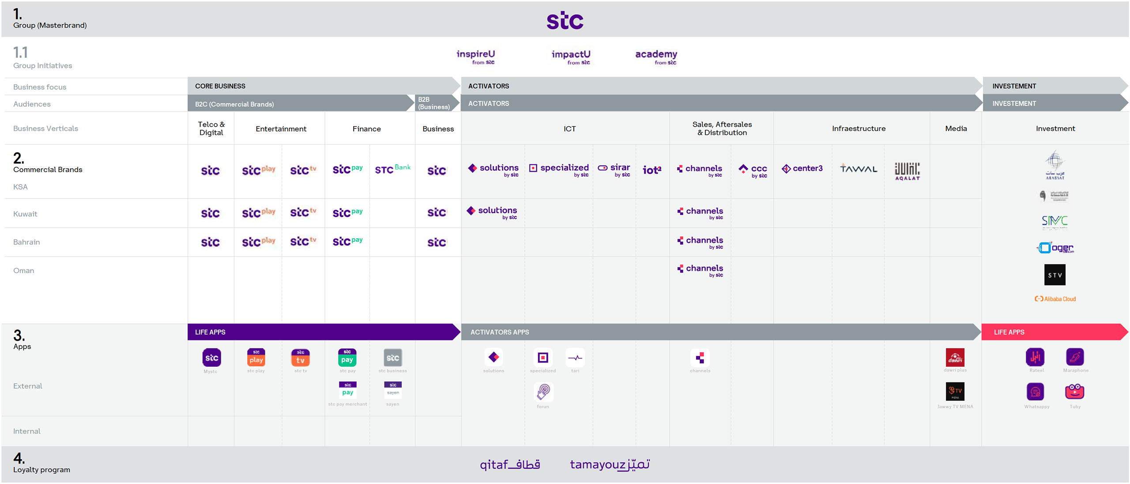Click the pink LIFE APPS arrow banner

[x=1051, y=332]
